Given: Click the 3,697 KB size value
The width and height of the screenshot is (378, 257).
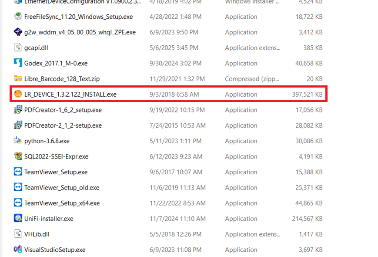Looking at the screenshot, I should pyautogui.click(x=311, y=250).
